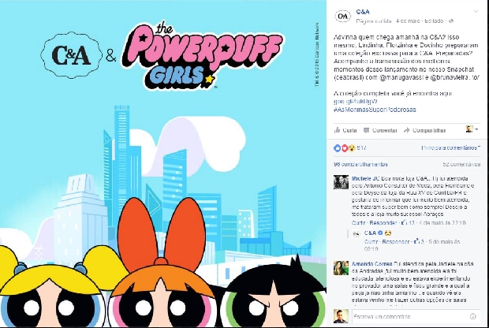Open the goo.gl collection link

click(355, 102)
